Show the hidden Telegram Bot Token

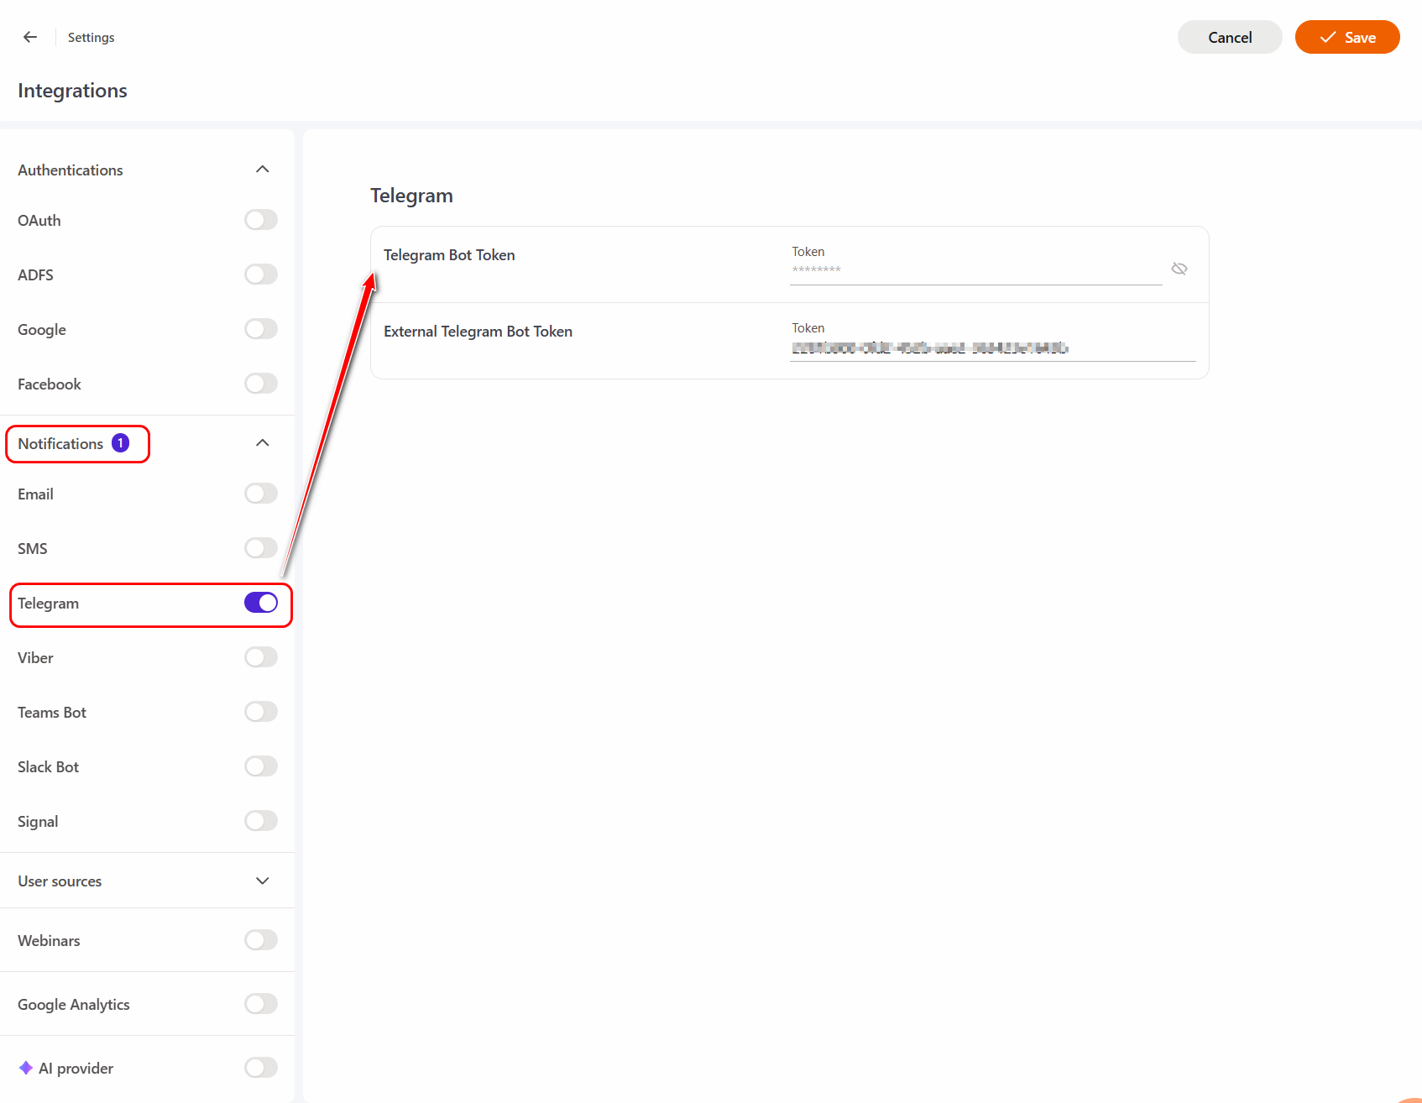(1179, 269)
